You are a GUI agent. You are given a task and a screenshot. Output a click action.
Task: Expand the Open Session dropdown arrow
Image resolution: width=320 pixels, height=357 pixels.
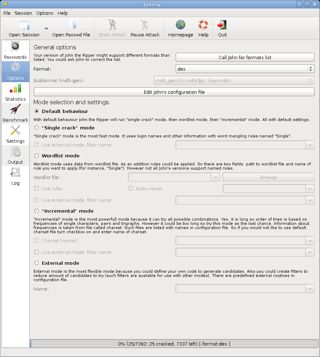(46, 28)
